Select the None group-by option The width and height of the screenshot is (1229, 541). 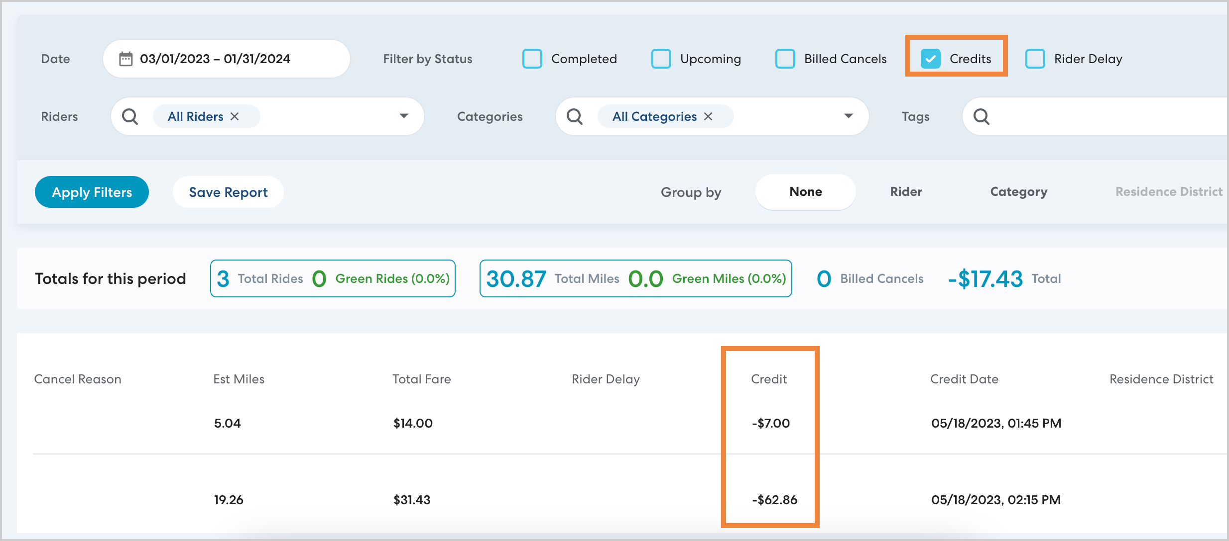[805, 192]
